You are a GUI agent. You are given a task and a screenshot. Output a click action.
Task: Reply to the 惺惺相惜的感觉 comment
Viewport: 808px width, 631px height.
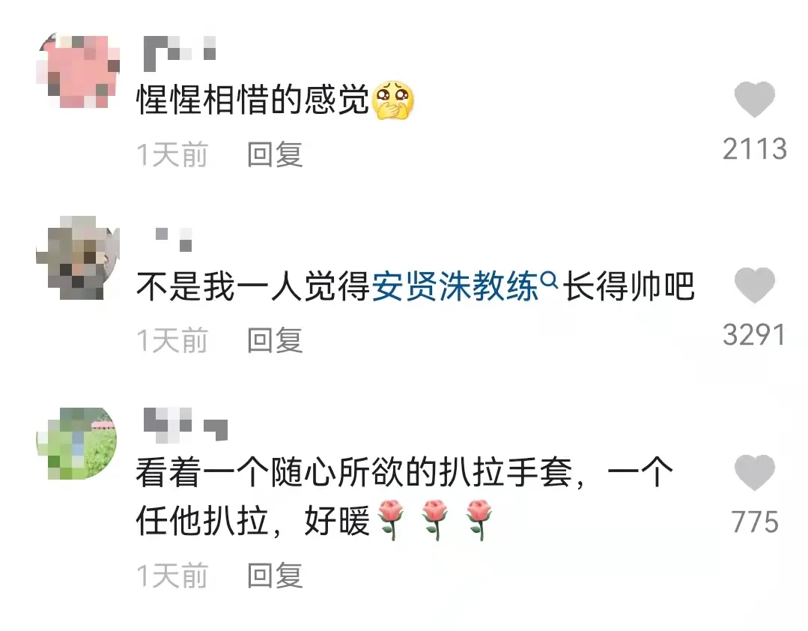pos(275,154)
